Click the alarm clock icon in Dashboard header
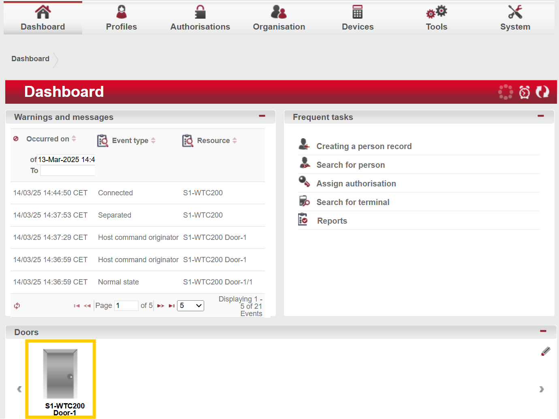Screen dimensions: 559x419 (524, 92)
